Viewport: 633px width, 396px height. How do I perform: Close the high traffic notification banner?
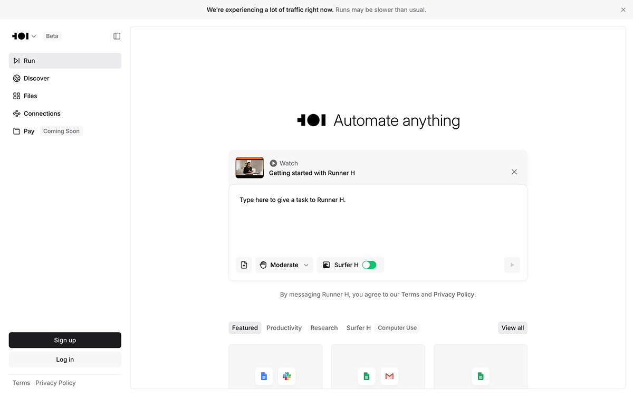click(x=623, y=10)
